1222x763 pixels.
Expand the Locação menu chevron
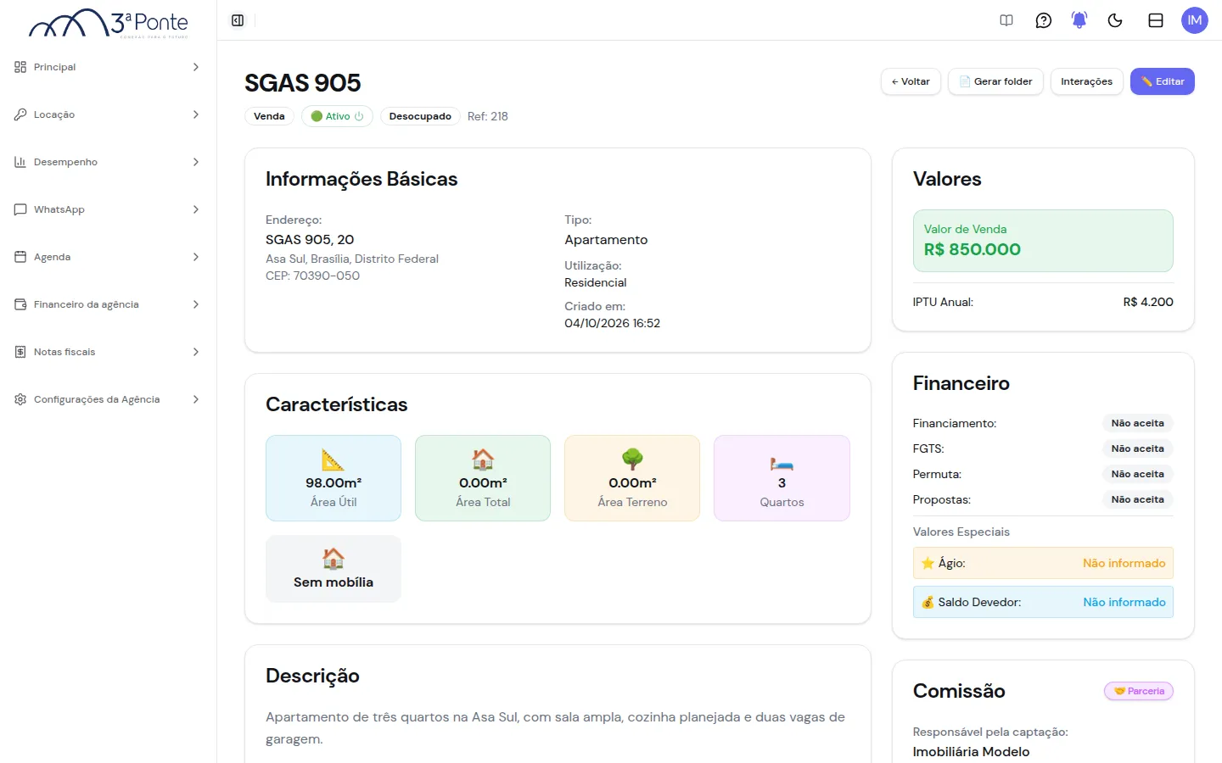click(196, 114)
